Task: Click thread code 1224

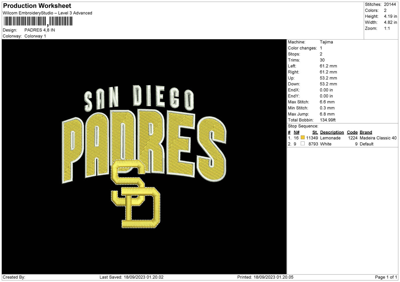Action: tap(353, 138)
